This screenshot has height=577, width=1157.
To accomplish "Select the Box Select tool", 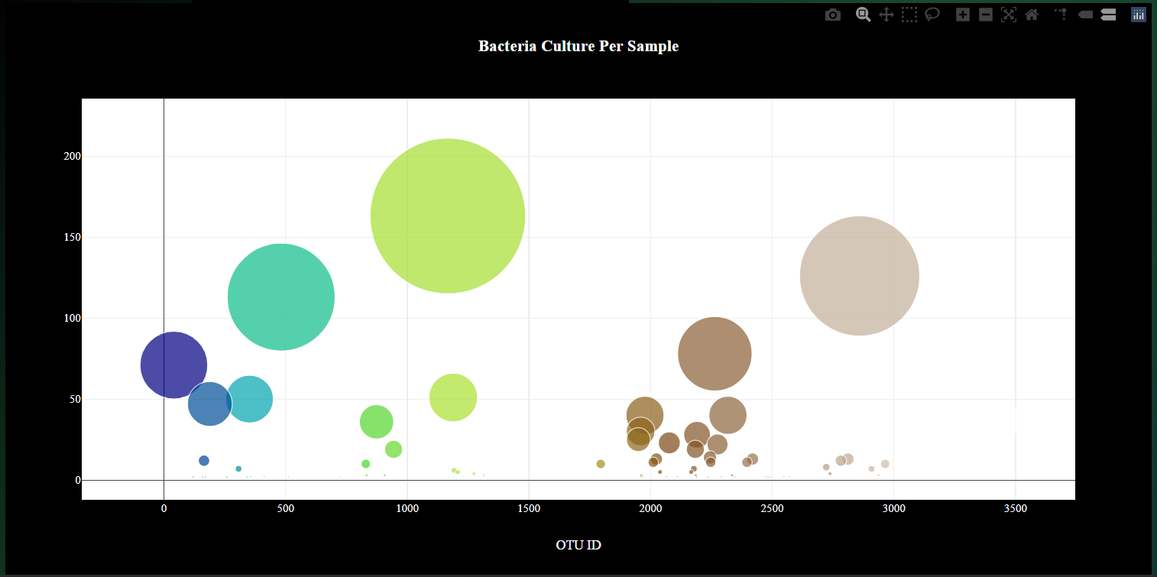I will 909,14.
